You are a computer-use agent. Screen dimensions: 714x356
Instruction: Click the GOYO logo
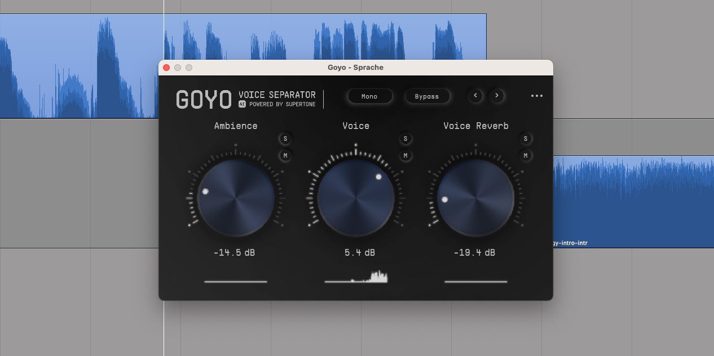click(204, 100)
